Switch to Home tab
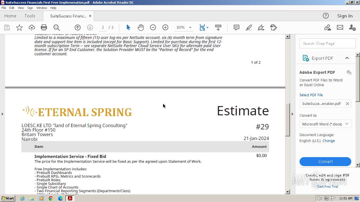This screenshot has width=360, height=202. tap(10, 16)
